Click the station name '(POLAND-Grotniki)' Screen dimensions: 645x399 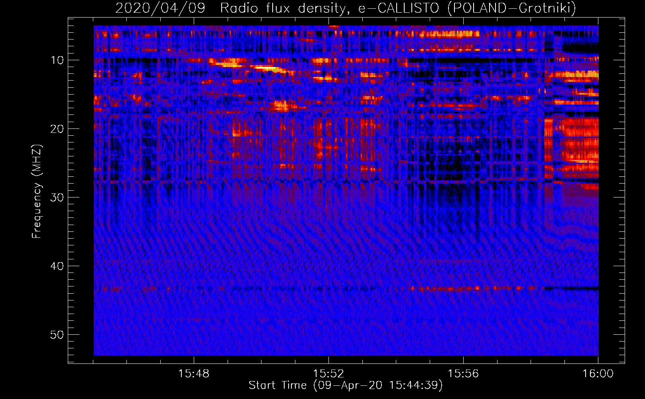(x=512, y=8)
